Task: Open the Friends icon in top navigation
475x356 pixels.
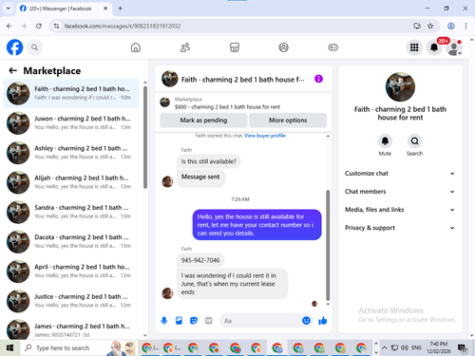Action: [185, 47]
